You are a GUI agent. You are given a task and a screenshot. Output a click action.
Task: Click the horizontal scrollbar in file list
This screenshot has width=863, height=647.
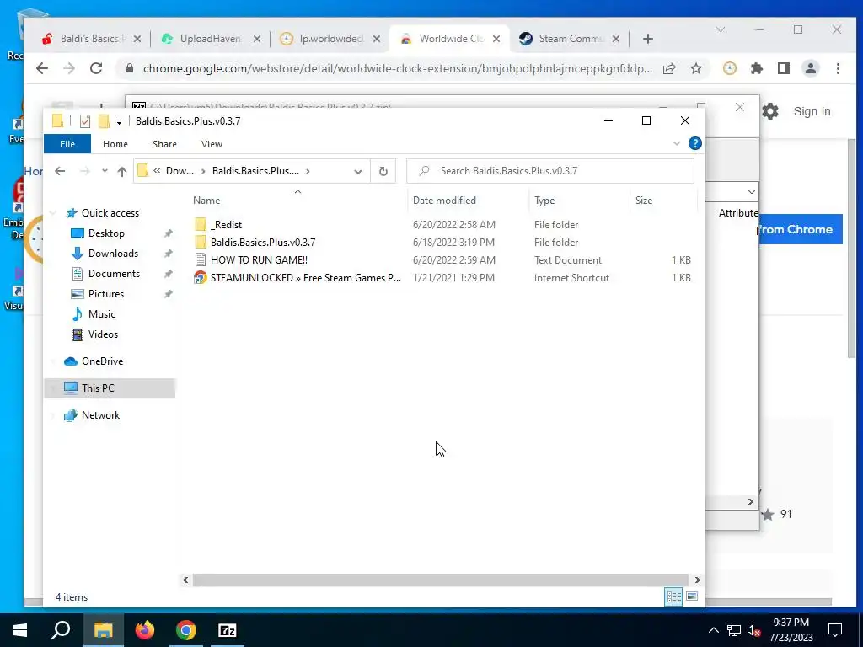[440, 580]
